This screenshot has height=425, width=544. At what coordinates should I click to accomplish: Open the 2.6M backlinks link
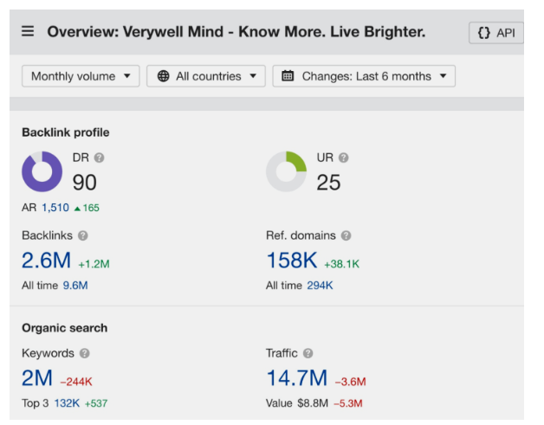pos(46,261)
